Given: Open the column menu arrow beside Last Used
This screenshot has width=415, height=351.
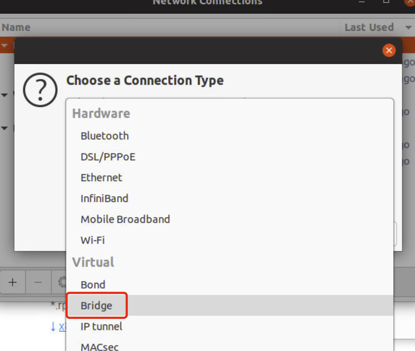Looking at the screenshot, I should click(408, 28).
